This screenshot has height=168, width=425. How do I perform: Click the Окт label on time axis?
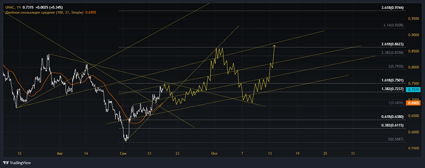coord(214,153)
